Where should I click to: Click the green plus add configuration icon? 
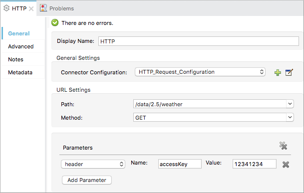pos(278,73)
